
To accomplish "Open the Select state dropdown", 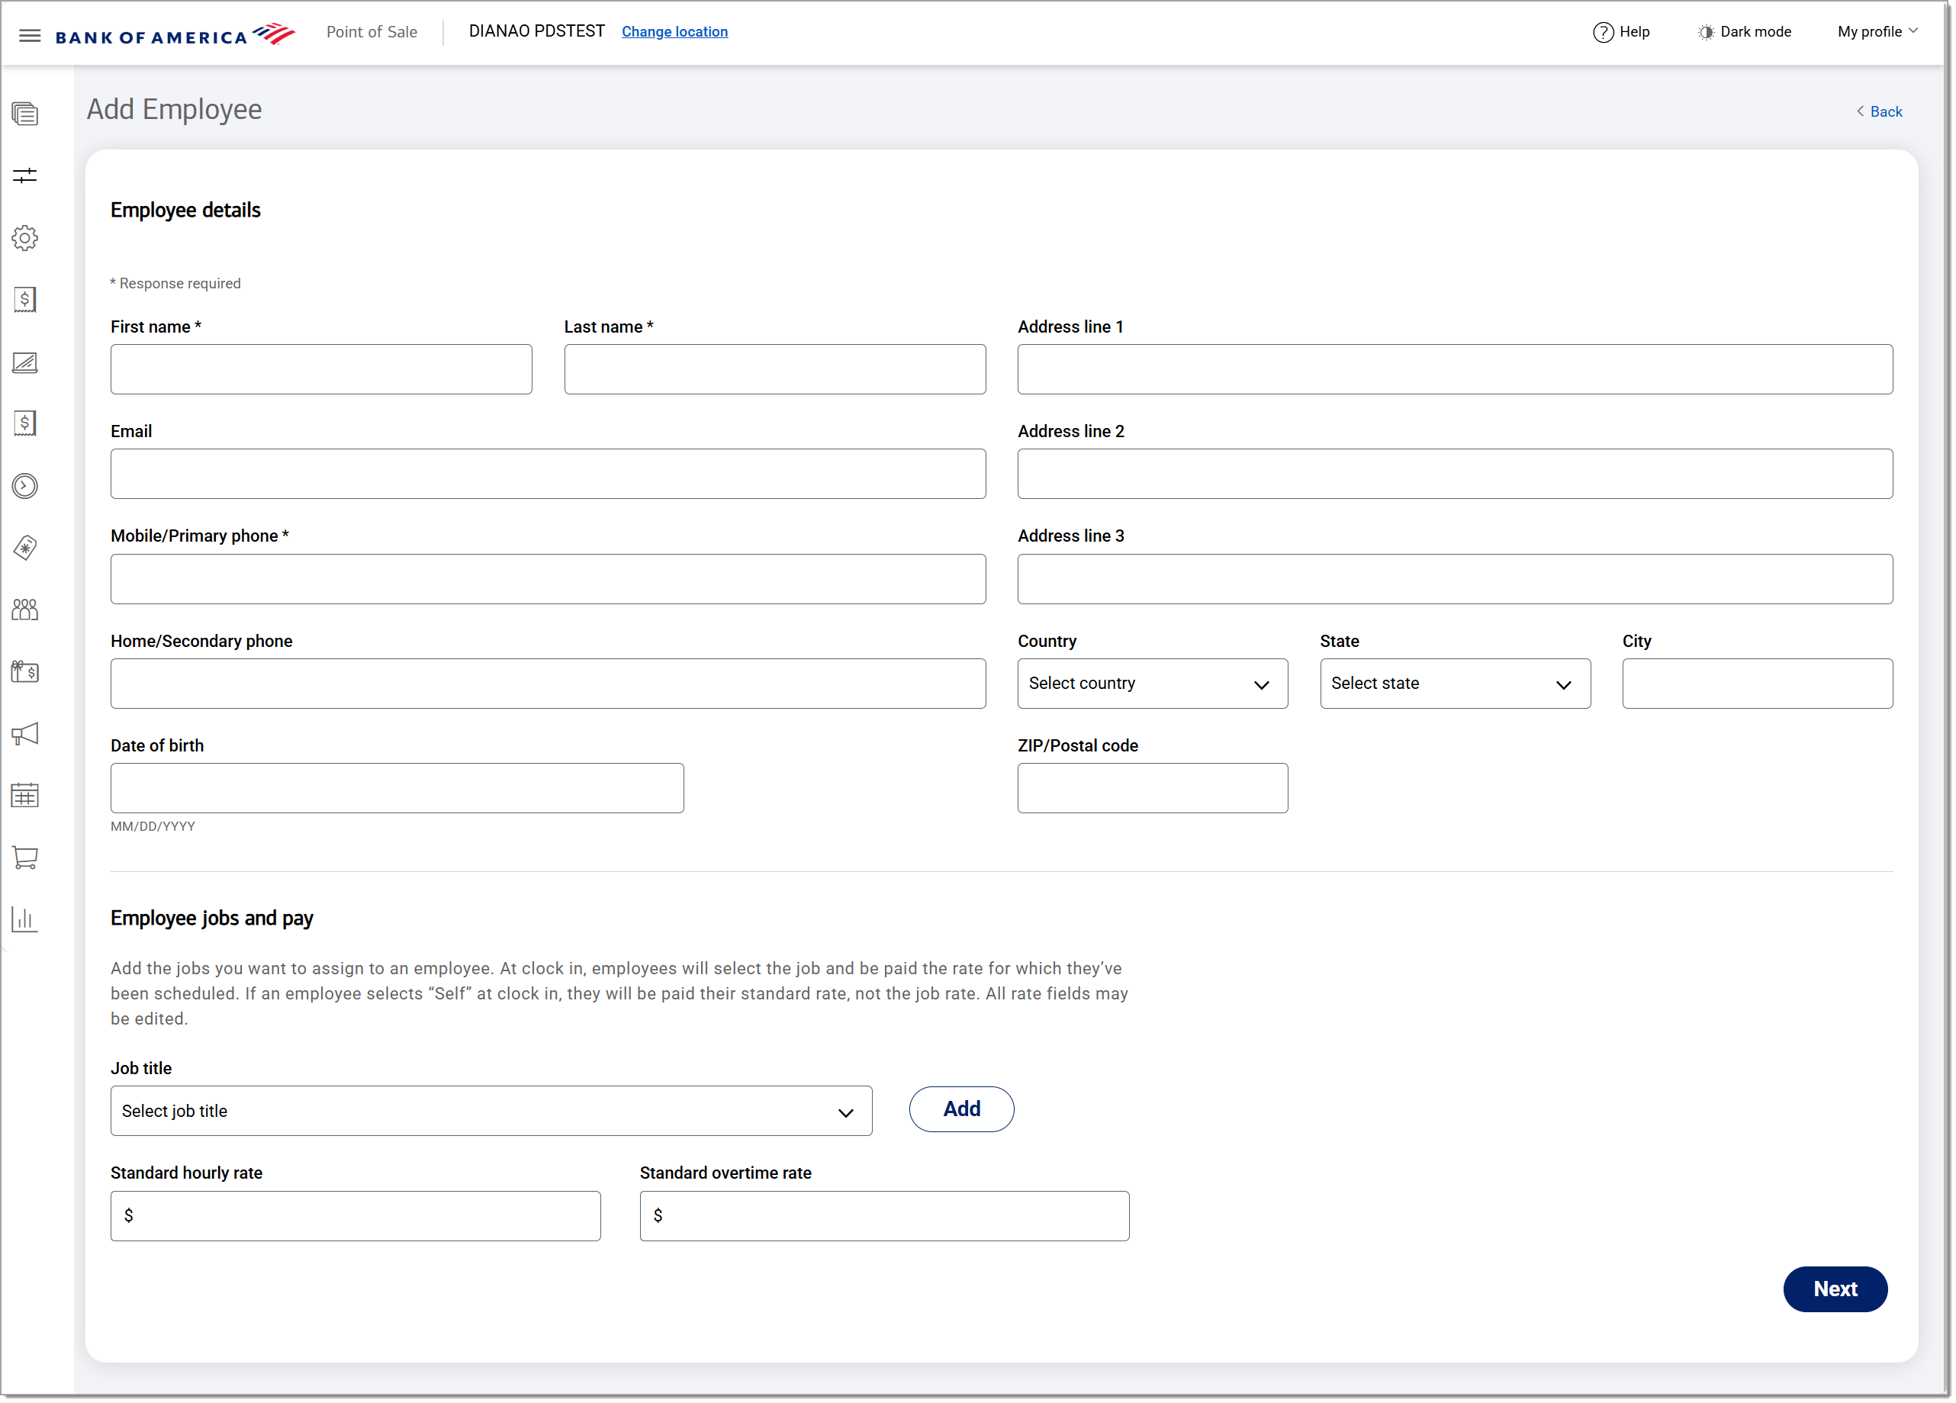I will (1454, 683).
